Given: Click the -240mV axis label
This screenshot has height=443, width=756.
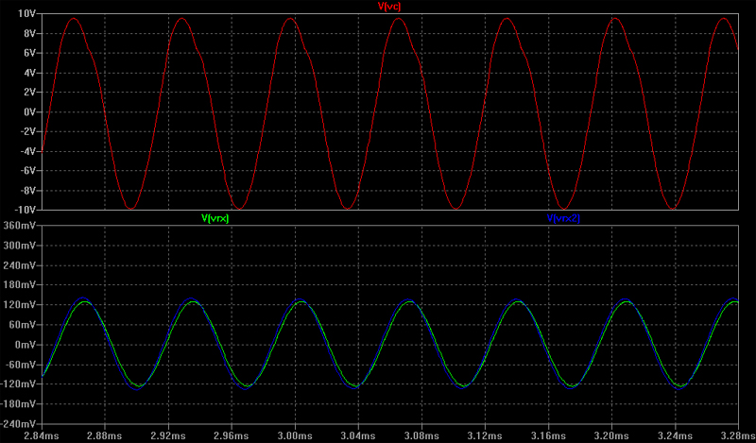Looking at the screenshot, I should [x=18, y=424].
